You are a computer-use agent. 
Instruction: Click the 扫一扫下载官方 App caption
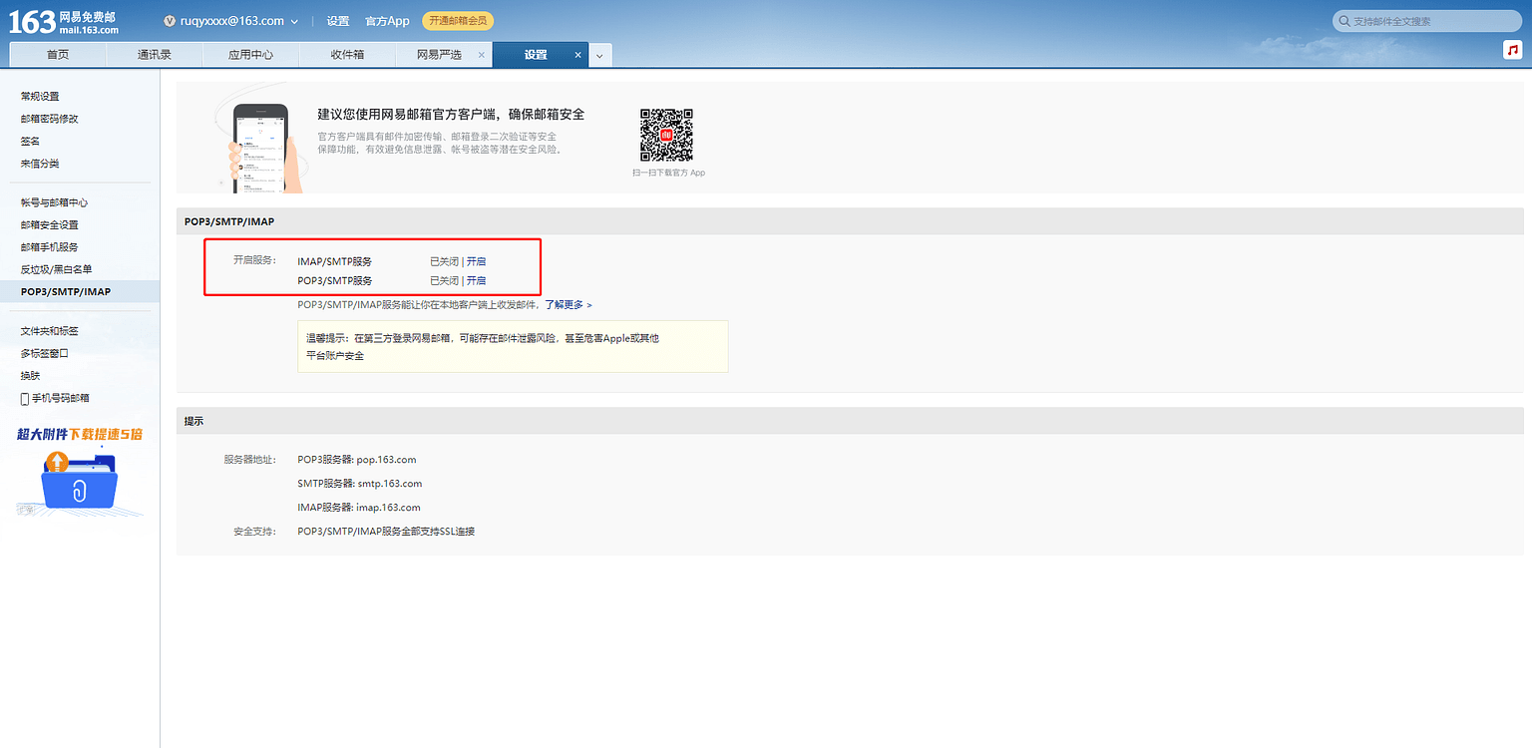click(668, 173)
